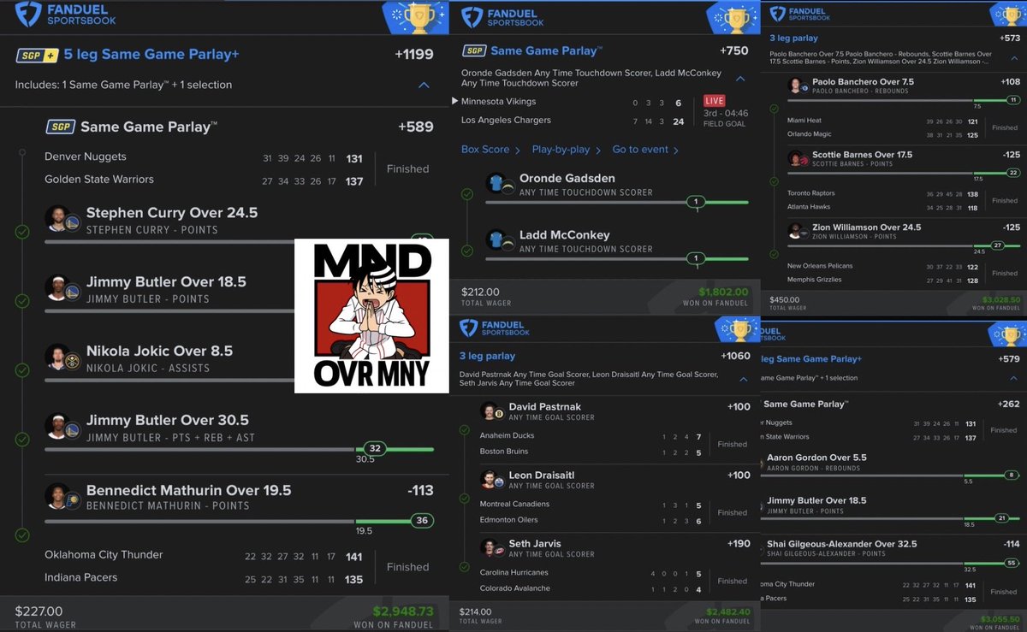
Task: Click the $450.00 total wager amount
Action: 786,299
